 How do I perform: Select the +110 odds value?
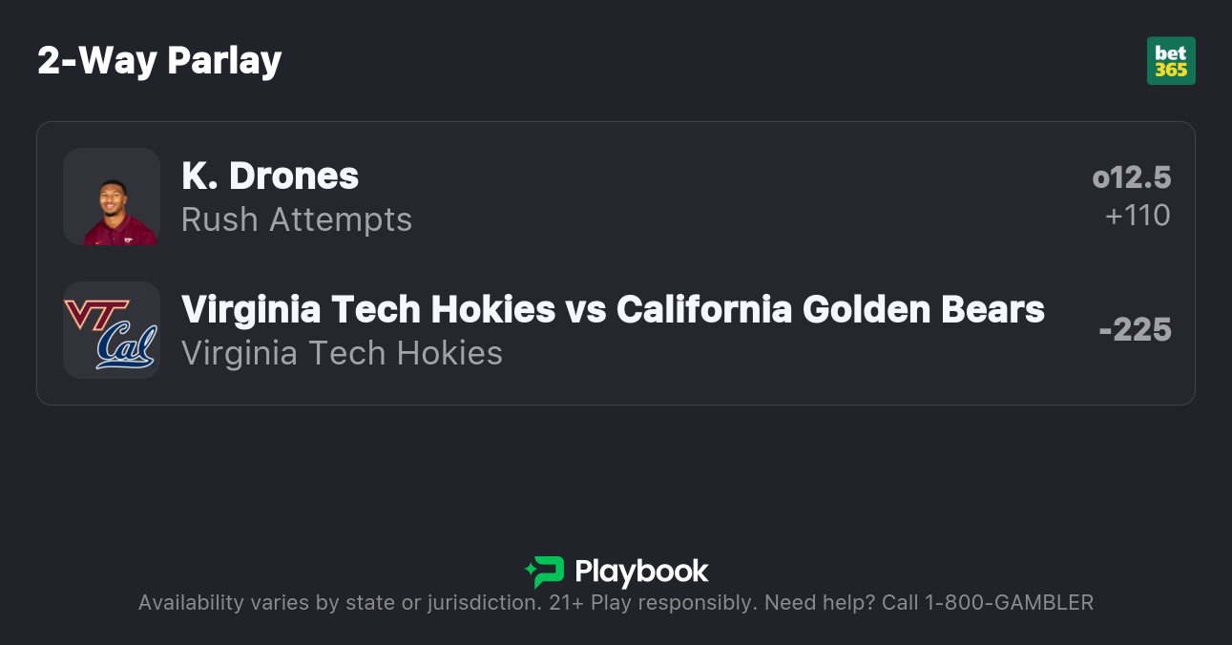tap(1138, 216)
